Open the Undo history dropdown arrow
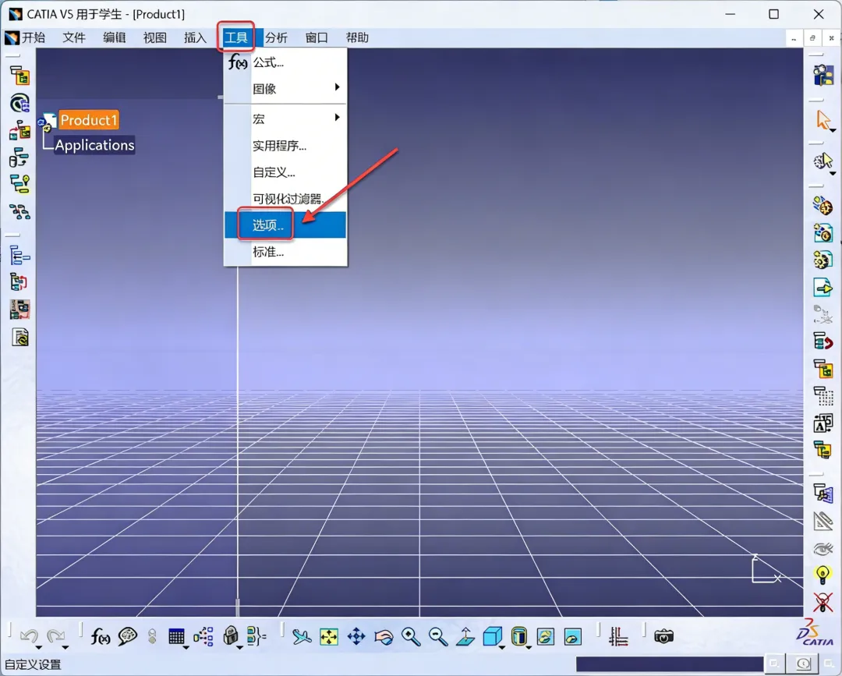842x676 pixels. pos(39,648)
